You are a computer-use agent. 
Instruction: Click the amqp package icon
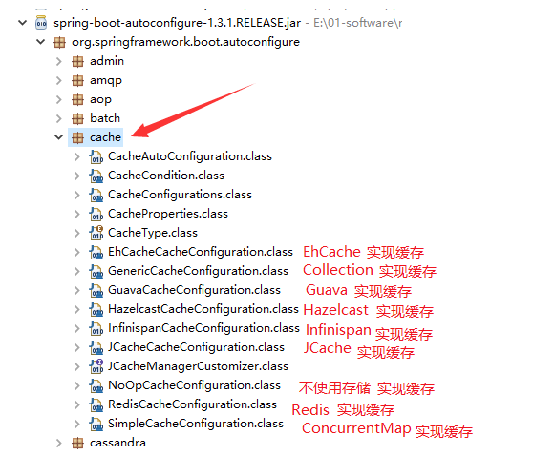point(77,80)
